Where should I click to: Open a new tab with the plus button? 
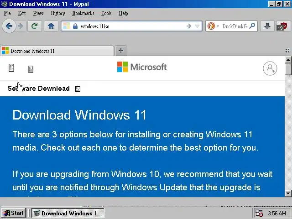(x=121, y=51)
